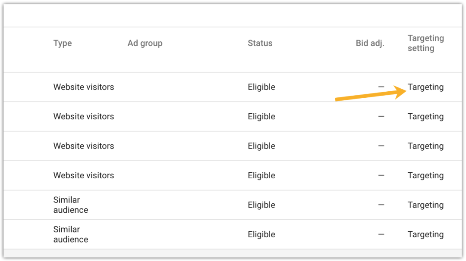Click Targeting in the third Website visitors row
466x261 pixels.
(425, 146)
